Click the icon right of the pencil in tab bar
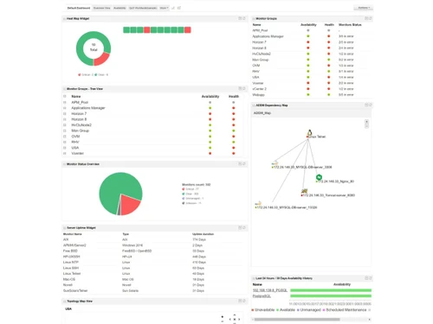The image size is (433, 324). point(179,8)
